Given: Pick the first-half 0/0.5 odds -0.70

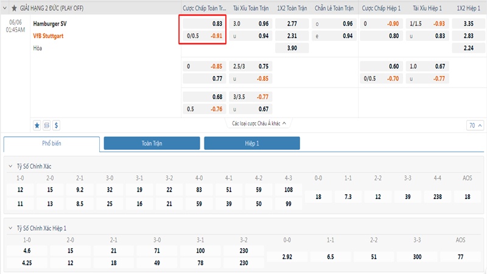Looking at the screenshot, I should point(382,79).
